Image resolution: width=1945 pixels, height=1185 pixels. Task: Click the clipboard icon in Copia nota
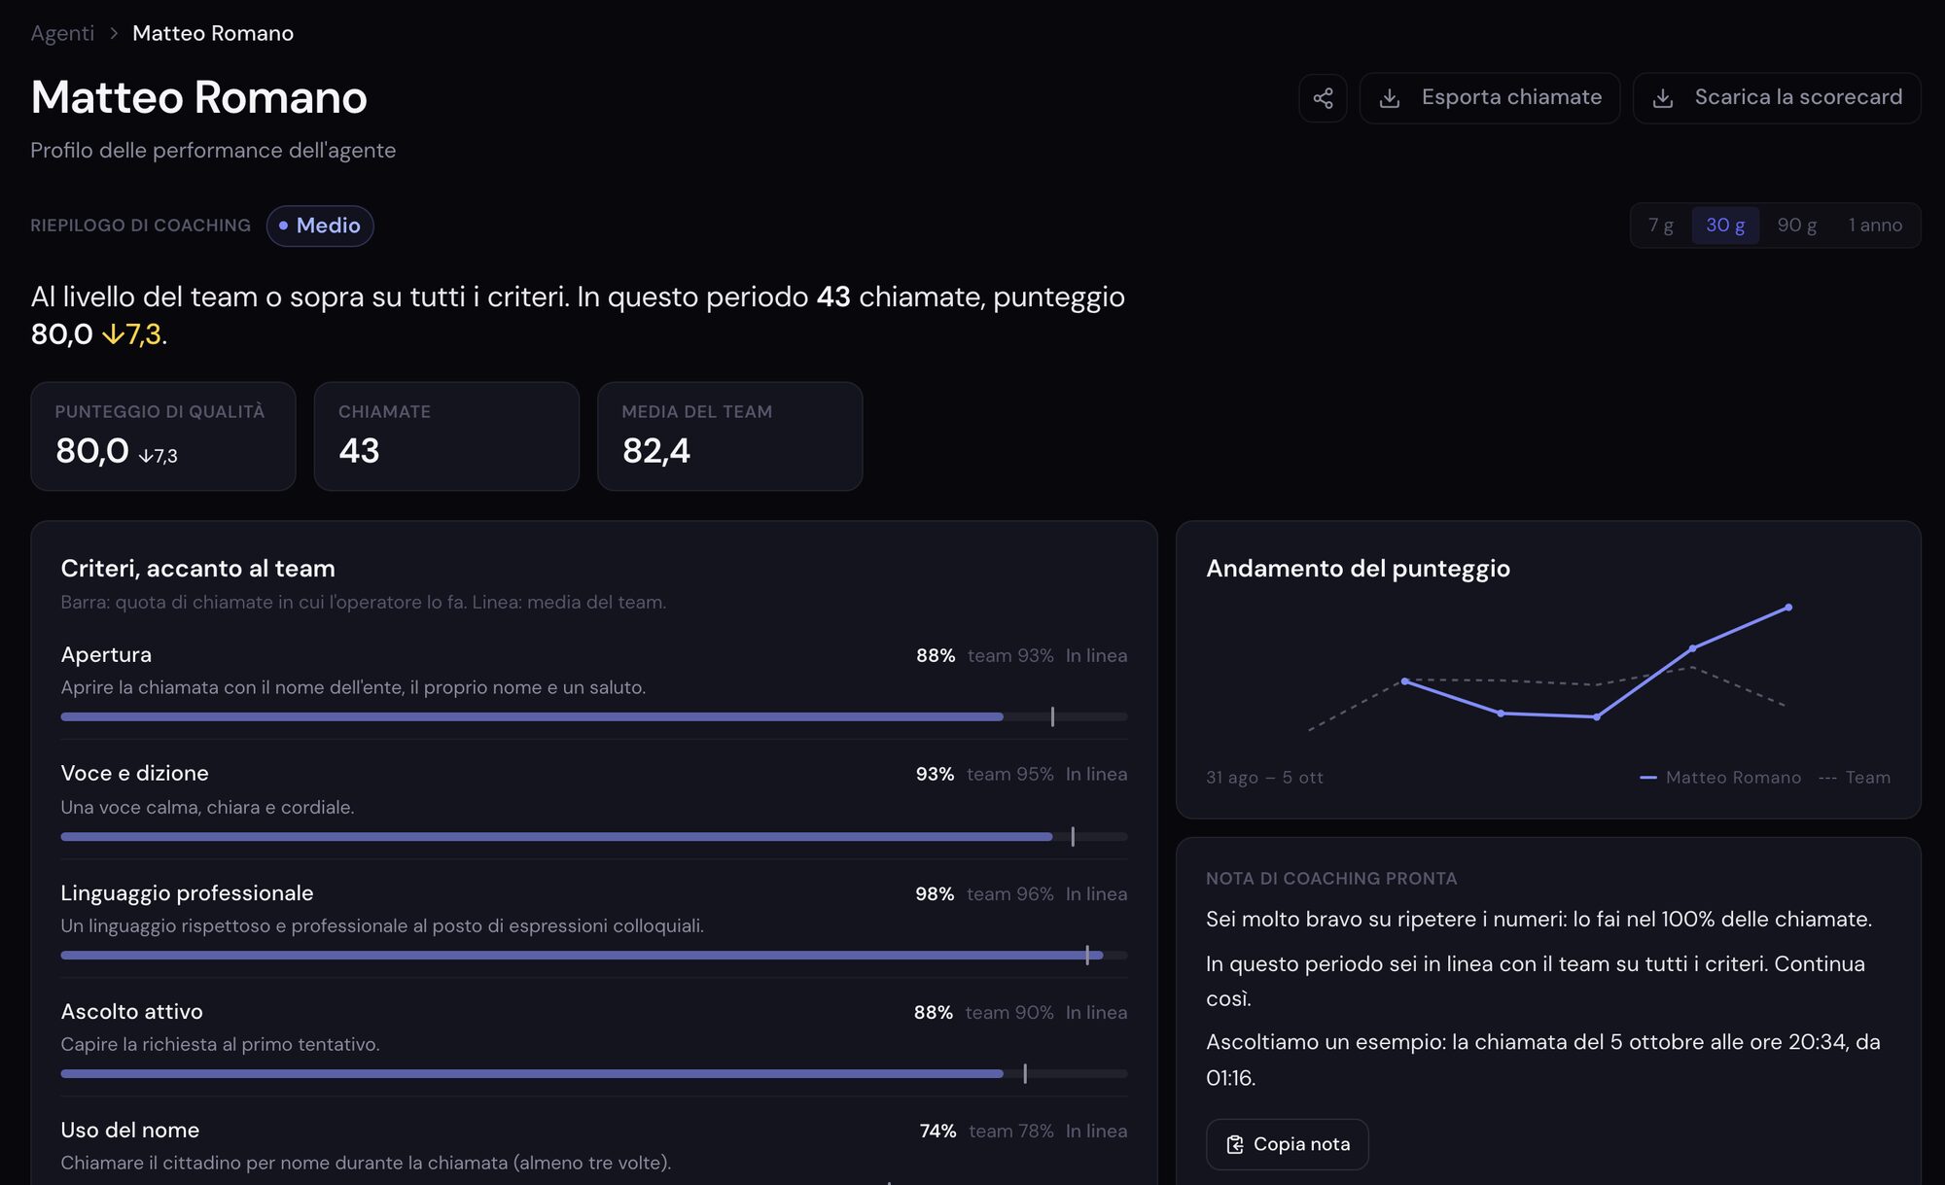pyautogui.click(x=1235, y=1145)
